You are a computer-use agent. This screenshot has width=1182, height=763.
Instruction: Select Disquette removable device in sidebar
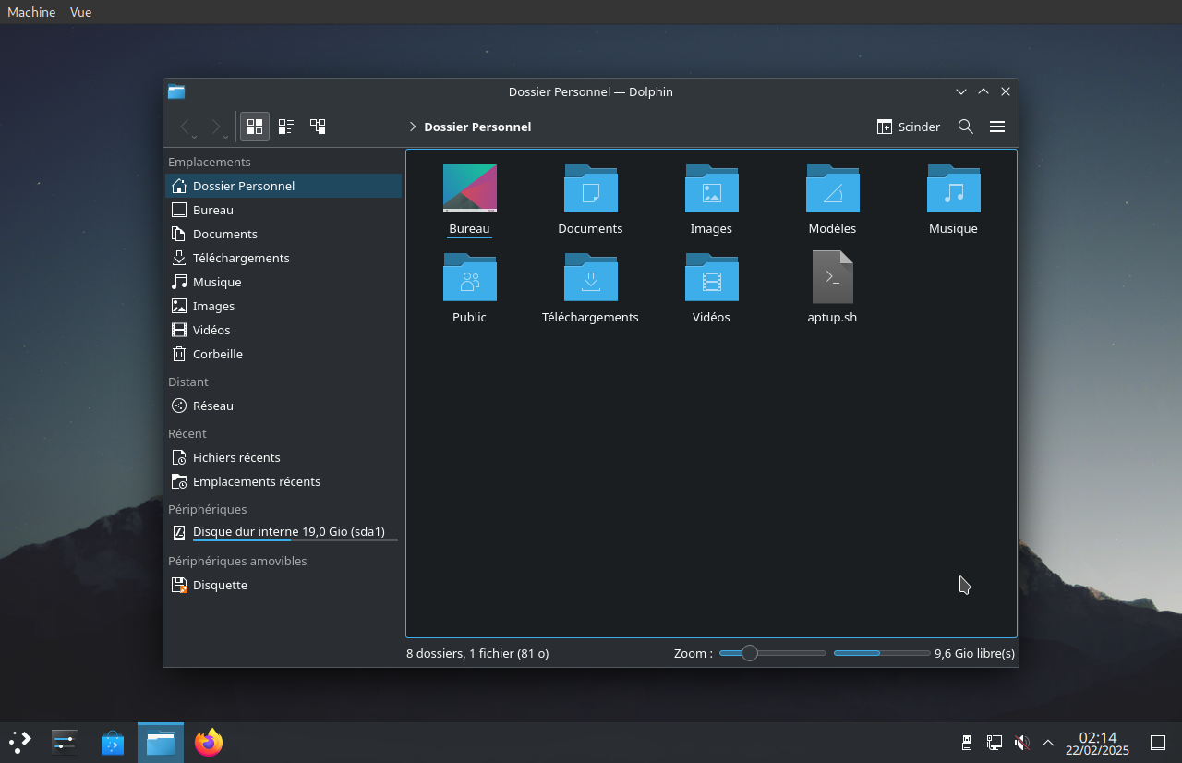[220, 585]
